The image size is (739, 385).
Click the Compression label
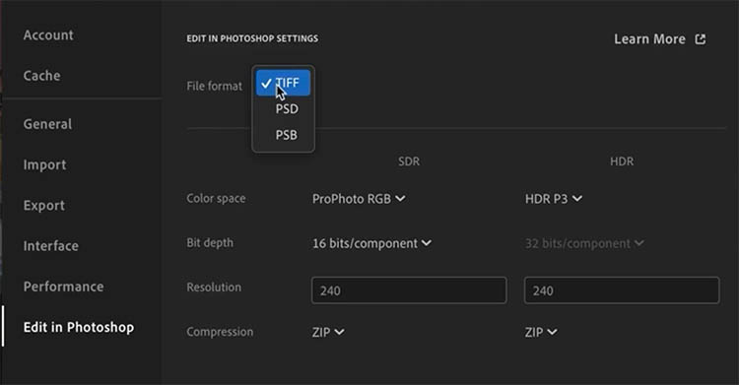[220, 332]
